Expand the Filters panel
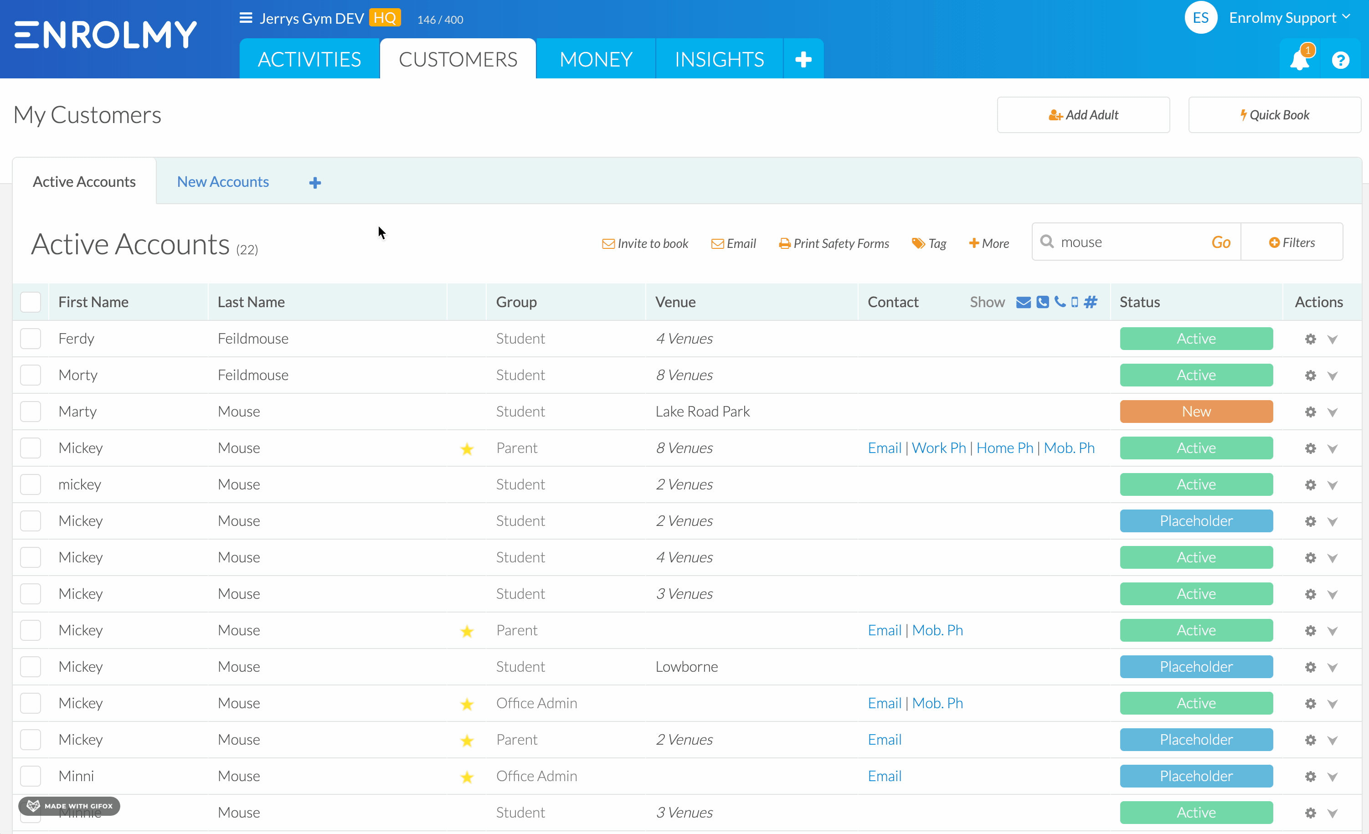The height and width of the screenshot is (834, 1369). coord(1292,242)
